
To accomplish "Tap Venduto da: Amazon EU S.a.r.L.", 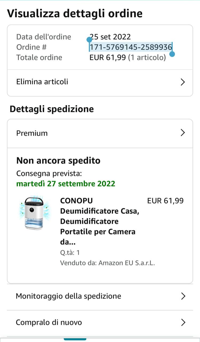I will pyautogui.click(x=107, y=263).
